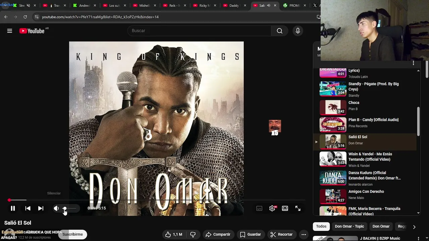Viewport: 429px width, 241px height.
Task: Open playlist options three-dot menu
Action: 413,63
